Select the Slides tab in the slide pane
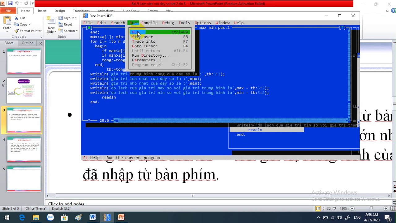 click(x=9, y=43)
